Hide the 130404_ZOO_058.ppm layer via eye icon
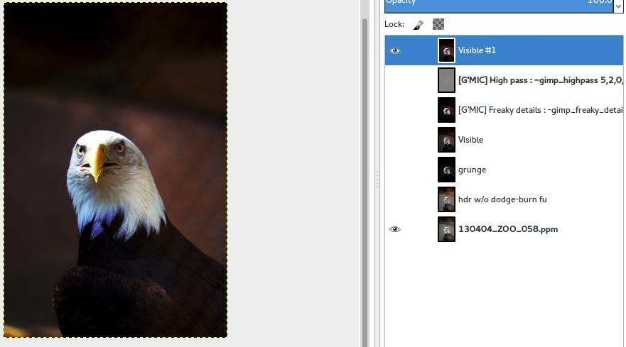The height and width of the screenshot is (347, 626). click(395, 229)
